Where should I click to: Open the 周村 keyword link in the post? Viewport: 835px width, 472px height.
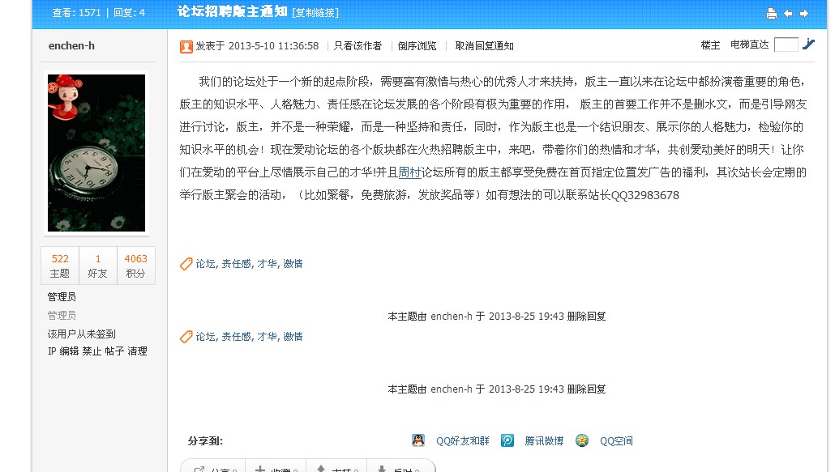409,172
